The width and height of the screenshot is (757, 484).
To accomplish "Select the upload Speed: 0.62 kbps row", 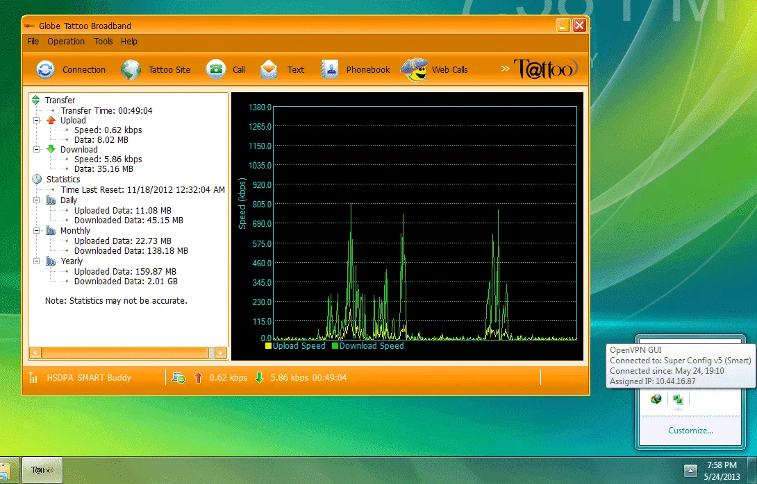I will [x=108, y=130].
